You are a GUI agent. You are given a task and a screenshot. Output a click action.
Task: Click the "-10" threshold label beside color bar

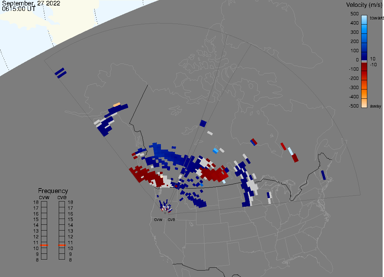point(373,65)
